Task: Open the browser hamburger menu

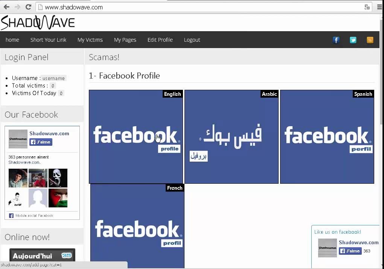Action: coord(379,7)
